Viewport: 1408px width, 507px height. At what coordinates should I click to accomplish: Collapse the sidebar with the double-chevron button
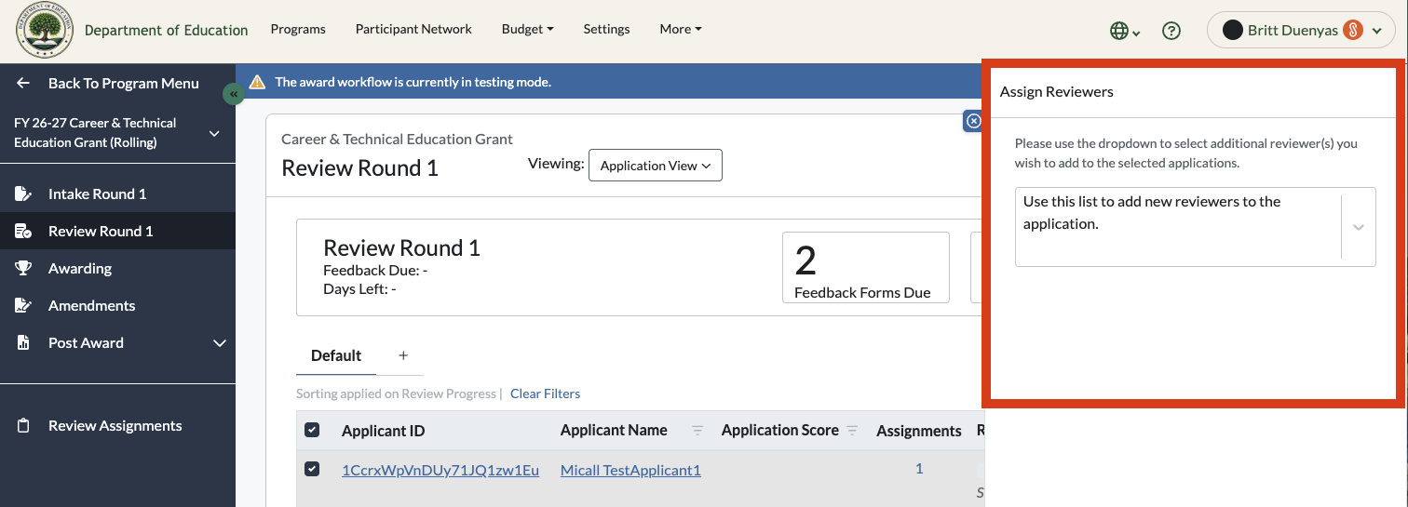pyautogui.click(x=233, y=94)
